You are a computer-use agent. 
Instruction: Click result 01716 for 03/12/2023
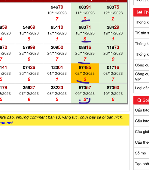coord(113,68)
